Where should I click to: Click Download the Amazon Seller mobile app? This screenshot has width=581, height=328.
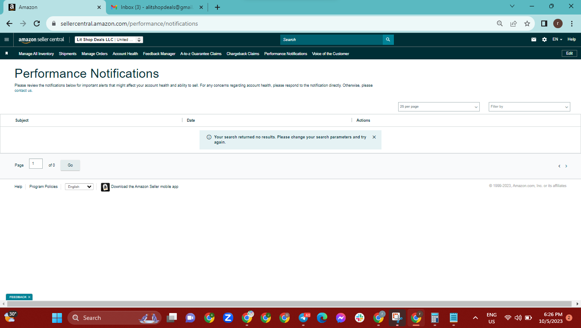tap(144, 187)
